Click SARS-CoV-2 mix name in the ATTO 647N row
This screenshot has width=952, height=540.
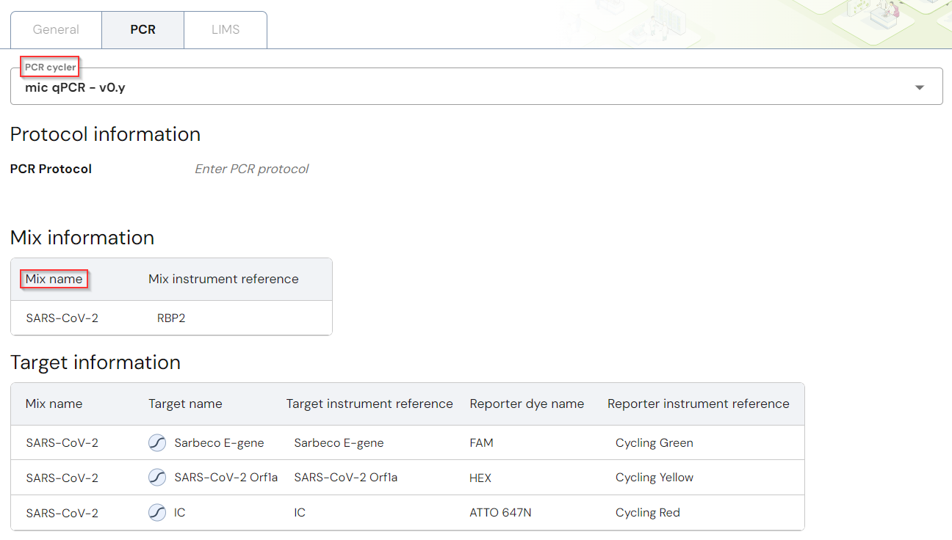point(62,513)
